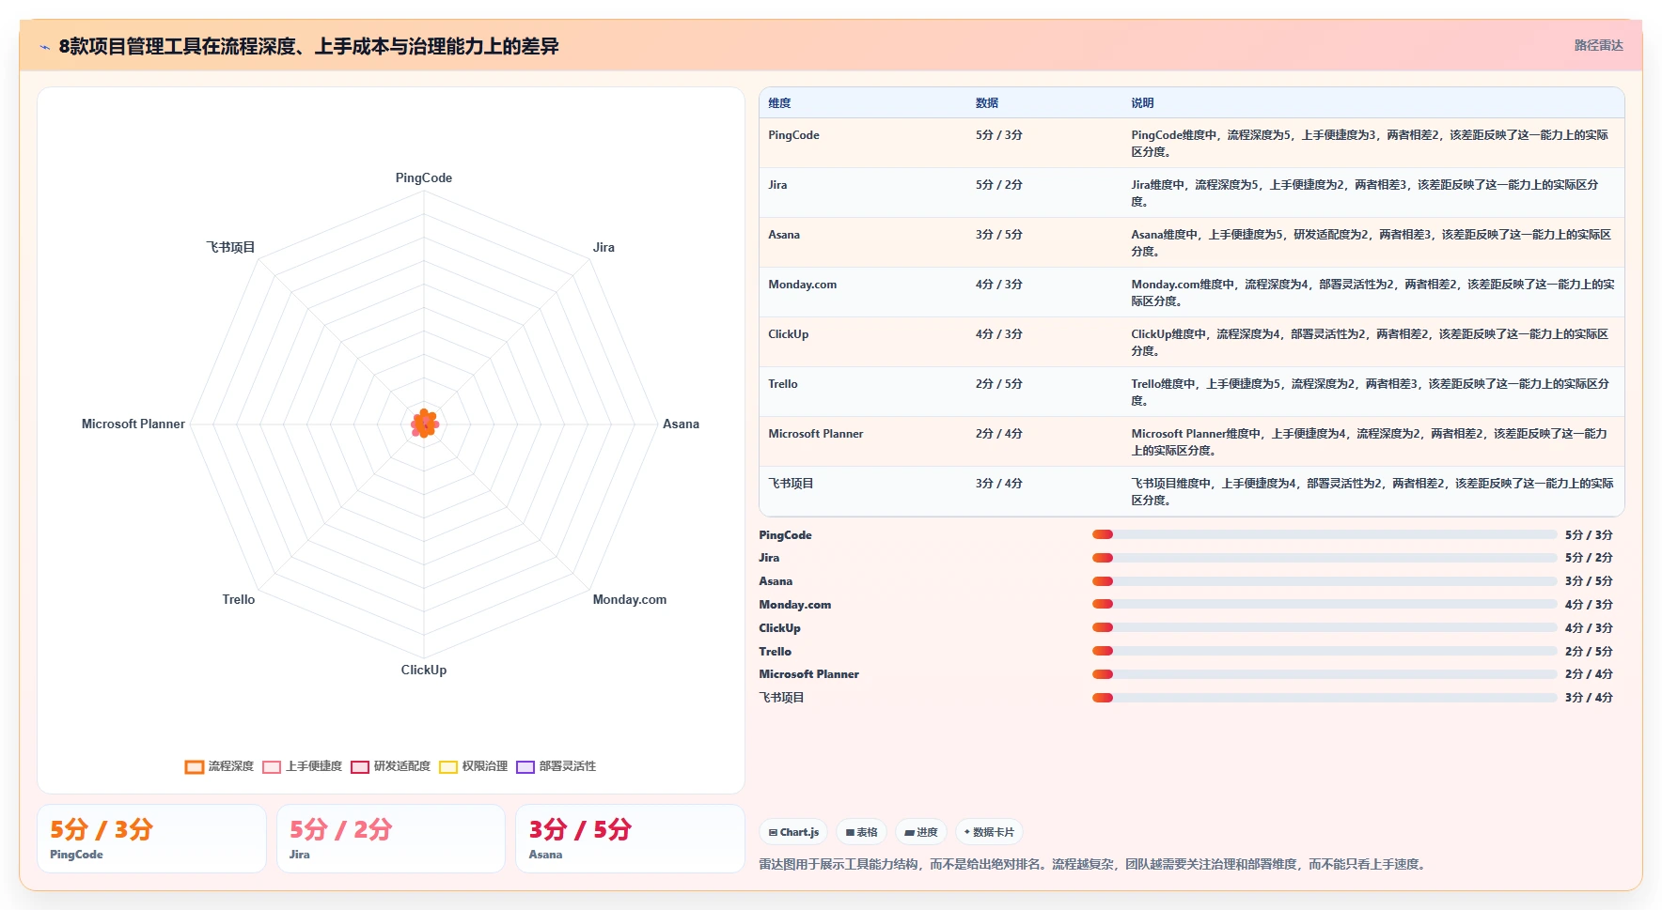Click the Asana progress bar
Screen dimensions: 1662x910
click(1325, 581)
